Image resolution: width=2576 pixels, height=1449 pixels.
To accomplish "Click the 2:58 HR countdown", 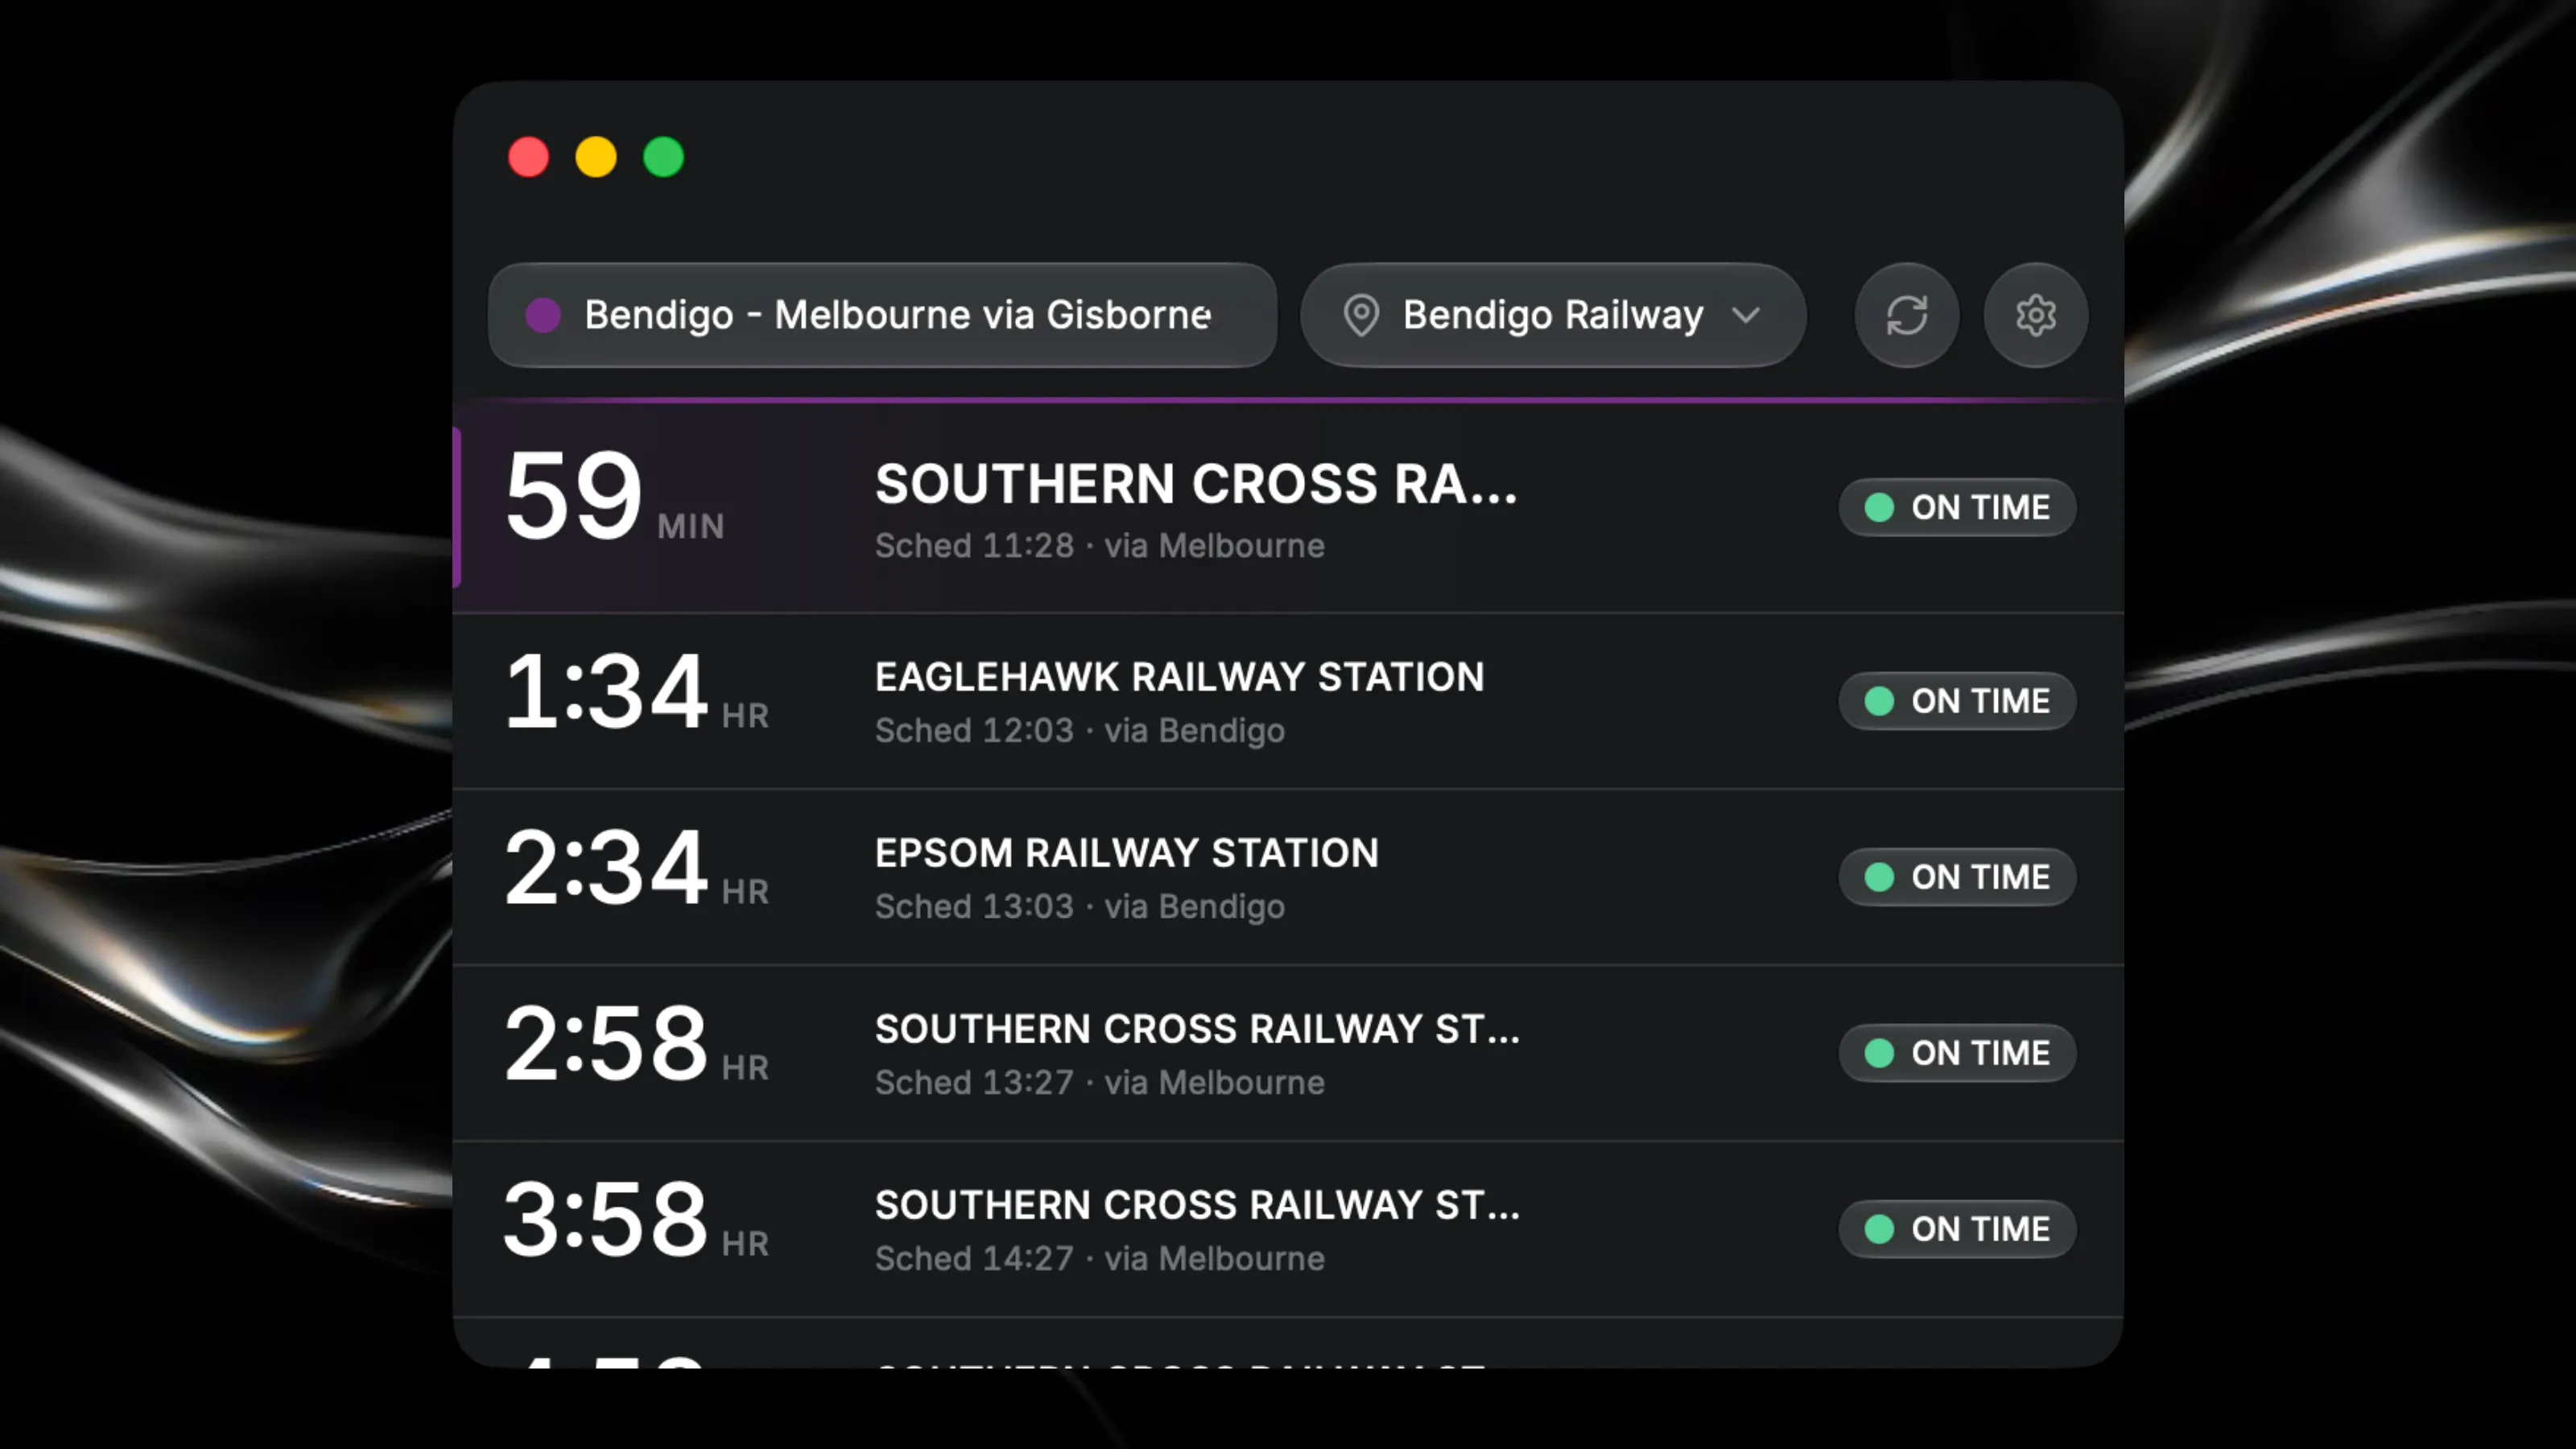I will pos(636,1044).
